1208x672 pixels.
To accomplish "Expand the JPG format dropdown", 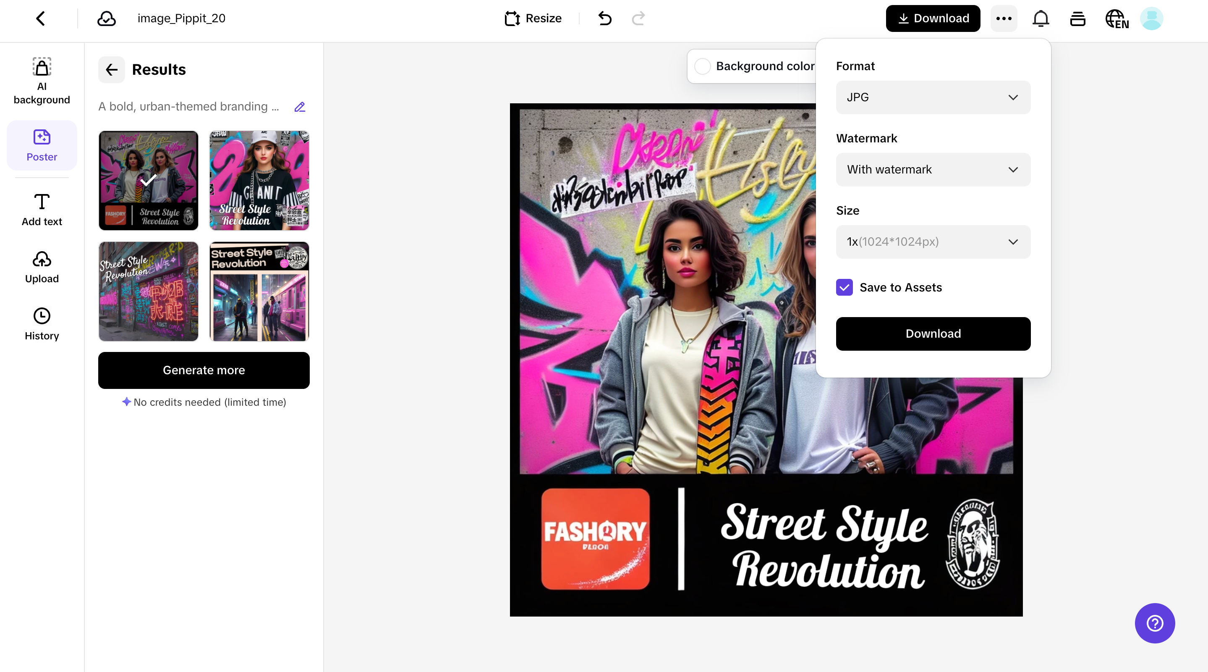I will click(x=933, y=97).
